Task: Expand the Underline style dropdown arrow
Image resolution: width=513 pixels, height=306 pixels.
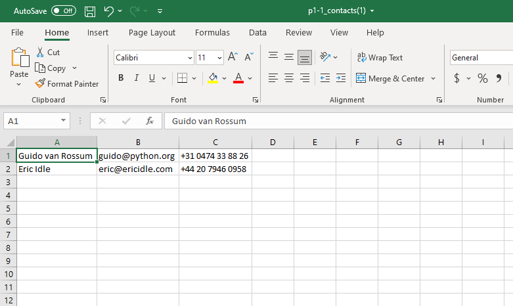Action: click(164, 78)
